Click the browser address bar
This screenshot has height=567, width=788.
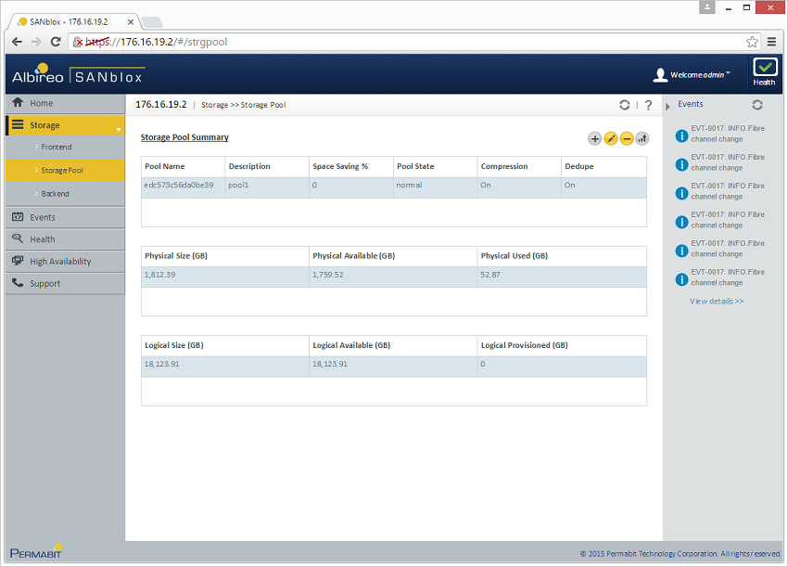414,42
